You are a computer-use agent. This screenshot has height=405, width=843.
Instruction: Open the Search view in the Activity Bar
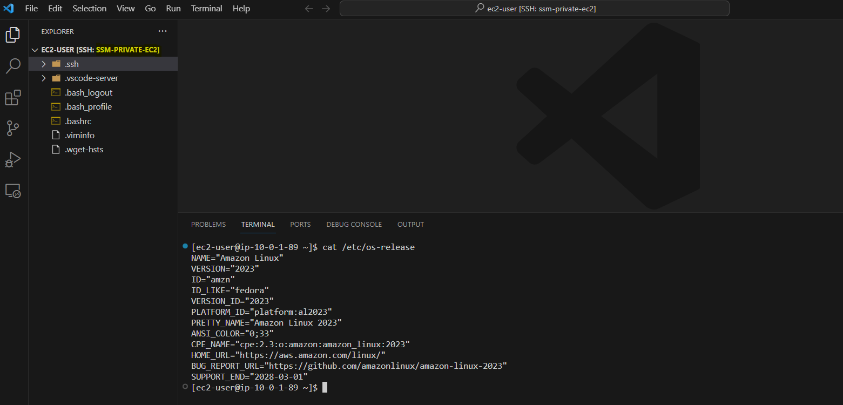pos(13,66)
